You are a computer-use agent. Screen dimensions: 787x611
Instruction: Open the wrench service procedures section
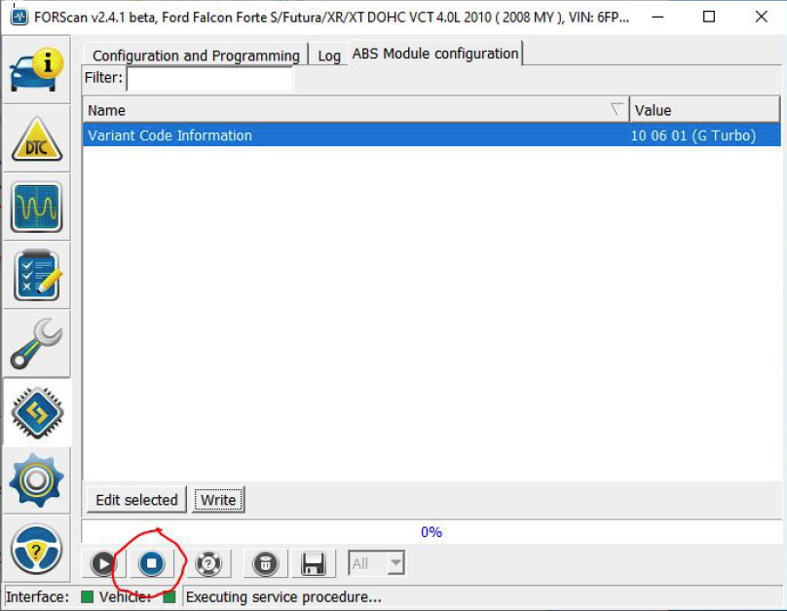(37, 344)
